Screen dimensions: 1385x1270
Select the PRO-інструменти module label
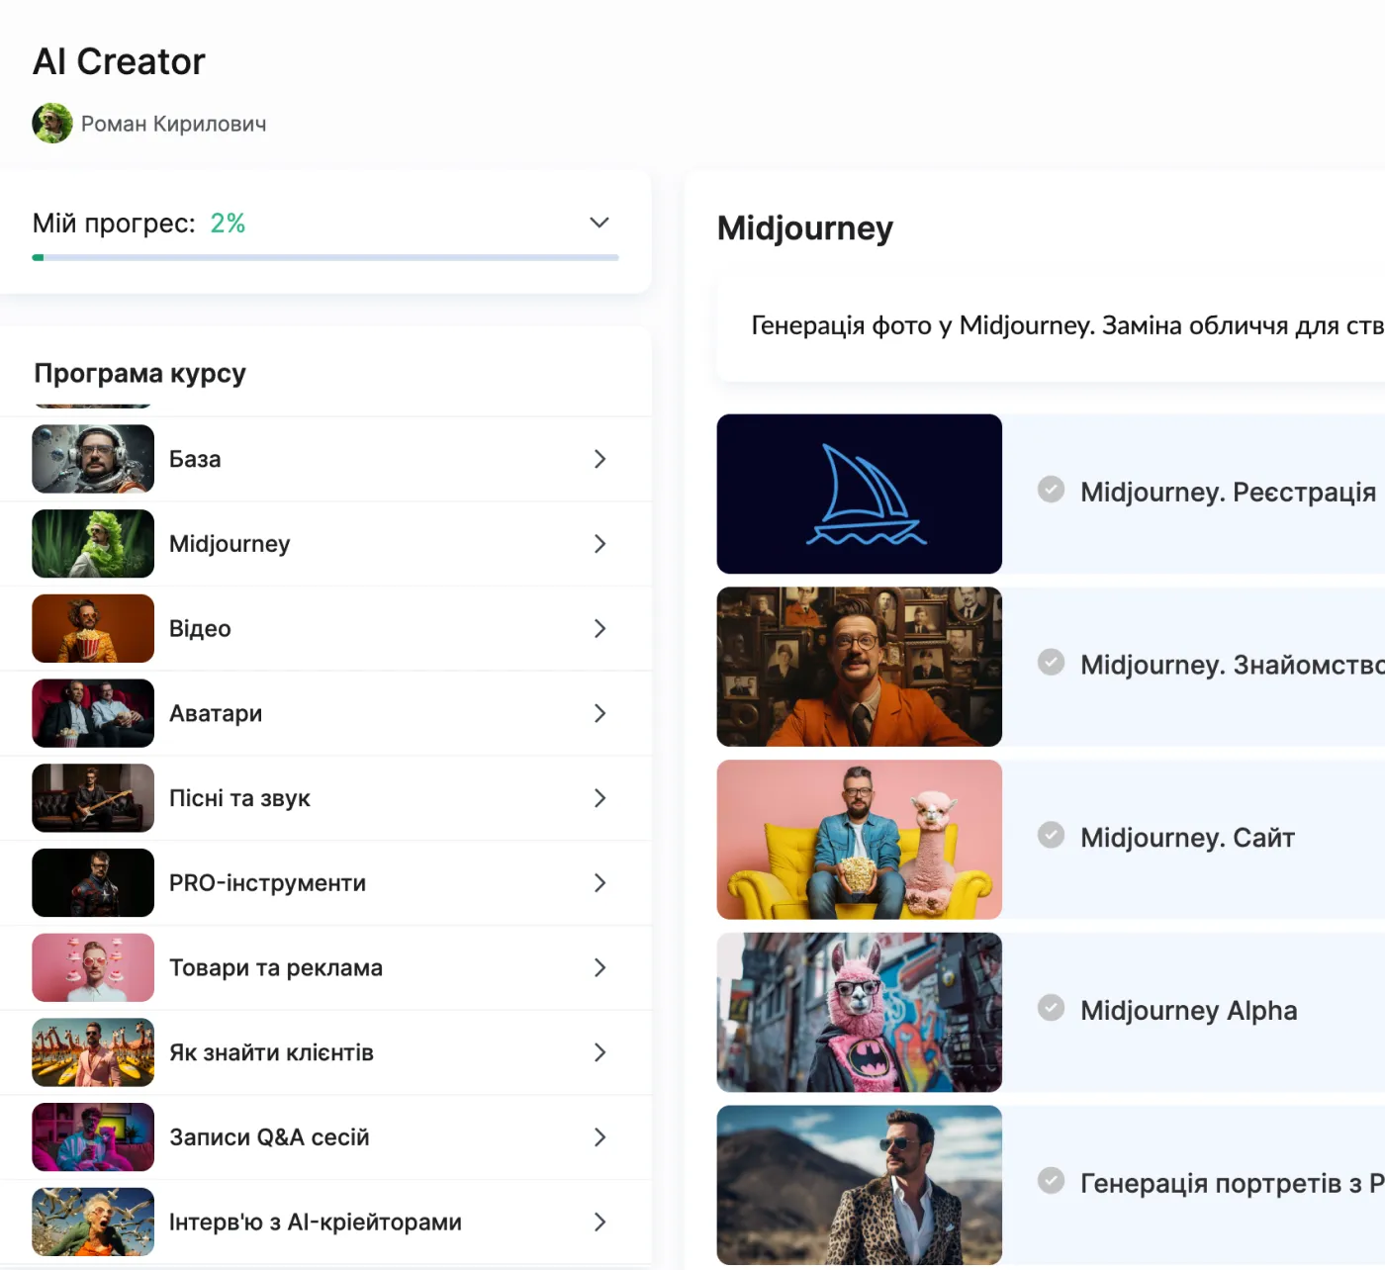click(x=267, y=883)
